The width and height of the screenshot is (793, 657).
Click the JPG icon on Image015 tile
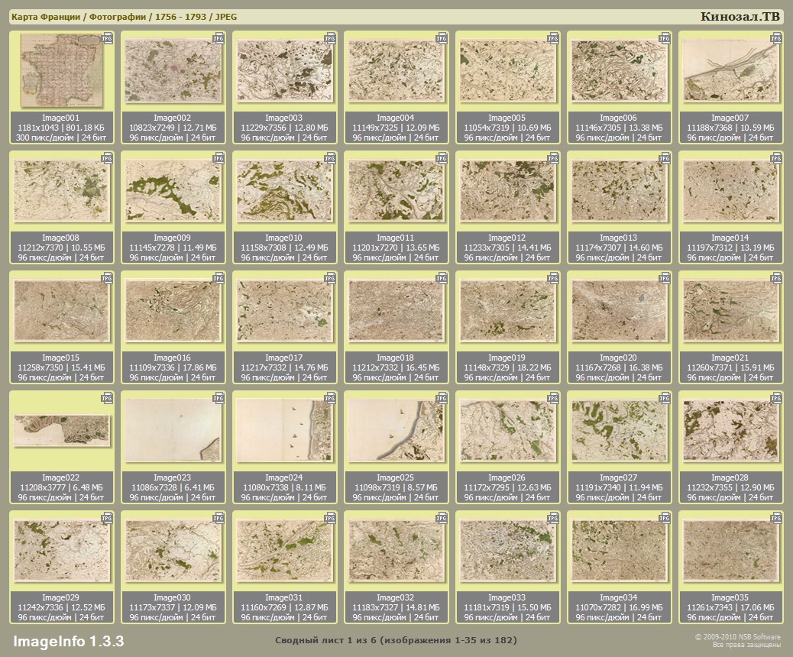[107, 277]
